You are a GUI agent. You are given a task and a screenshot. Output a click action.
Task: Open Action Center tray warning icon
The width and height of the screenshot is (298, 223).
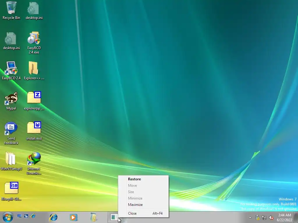tap(257, 217)
